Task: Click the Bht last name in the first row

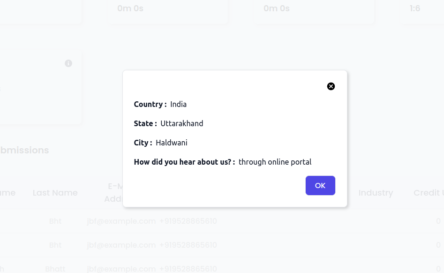Action: pyautogui.click(x=55, y=221)
